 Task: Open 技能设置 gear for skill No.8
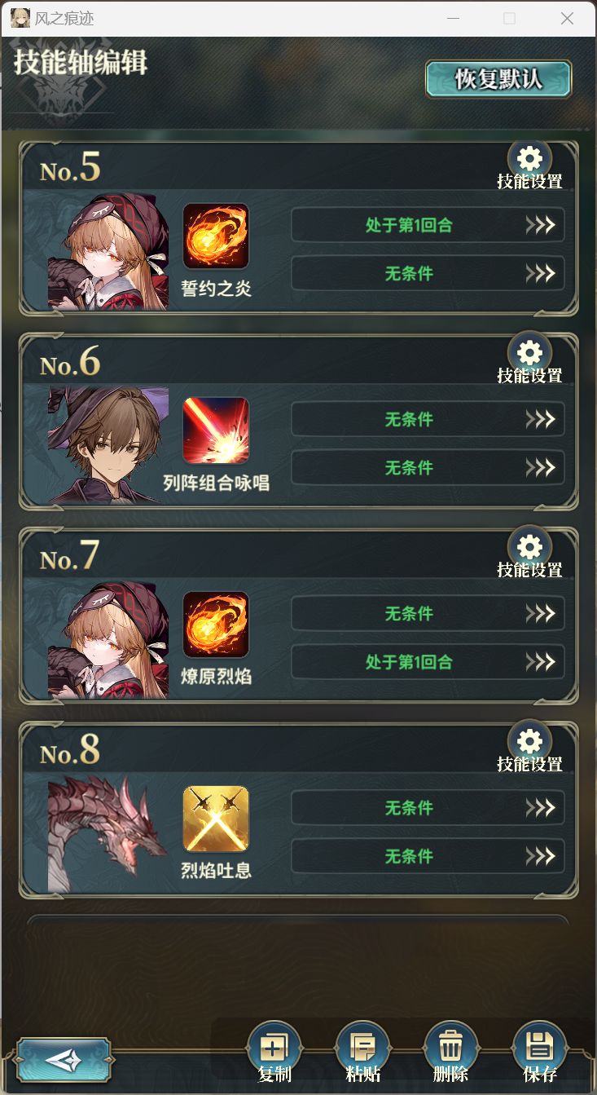click(x=530, y=741)
